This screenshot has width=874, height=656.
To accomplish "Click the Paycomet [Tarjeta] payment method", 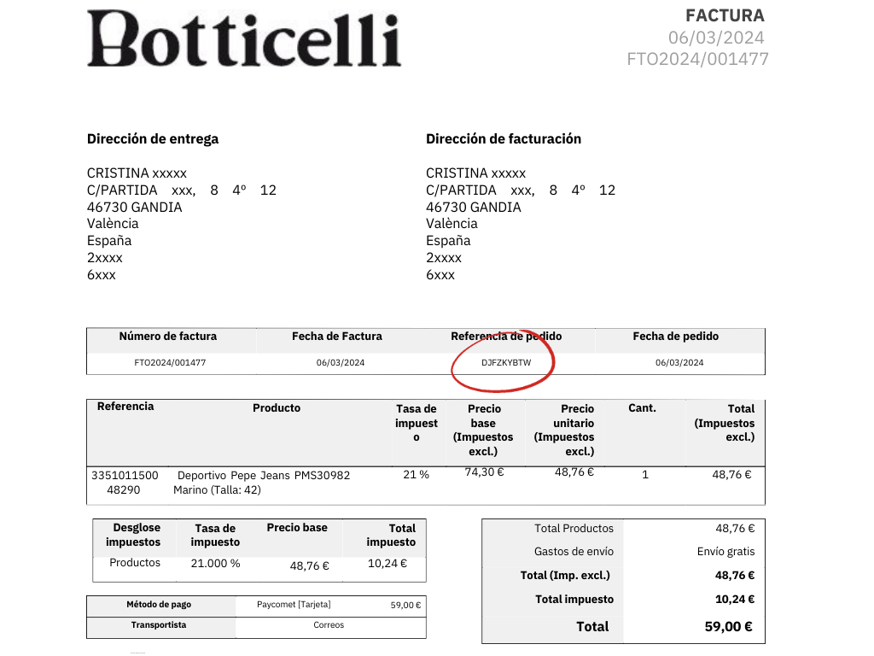I will [x=294, y=605].
